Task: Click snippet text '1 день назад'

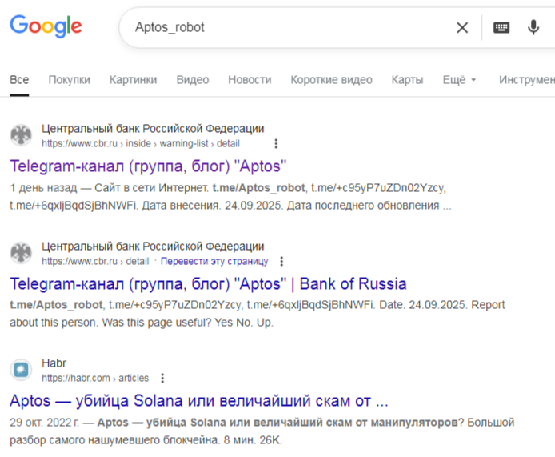Action: [x=43, y=188]
